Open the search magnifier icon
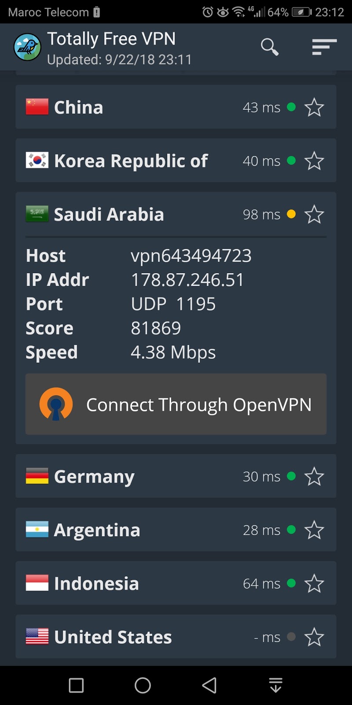 point(270,47)
